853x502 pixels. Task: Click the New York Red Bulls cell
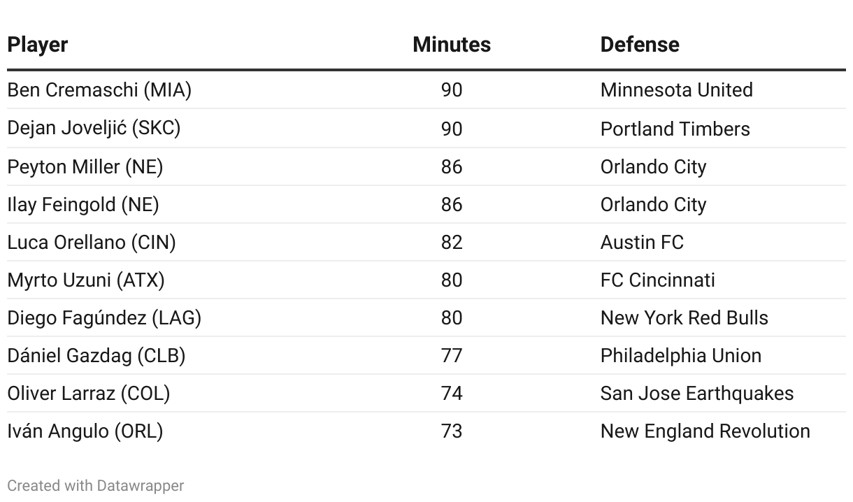click(684, 318)
